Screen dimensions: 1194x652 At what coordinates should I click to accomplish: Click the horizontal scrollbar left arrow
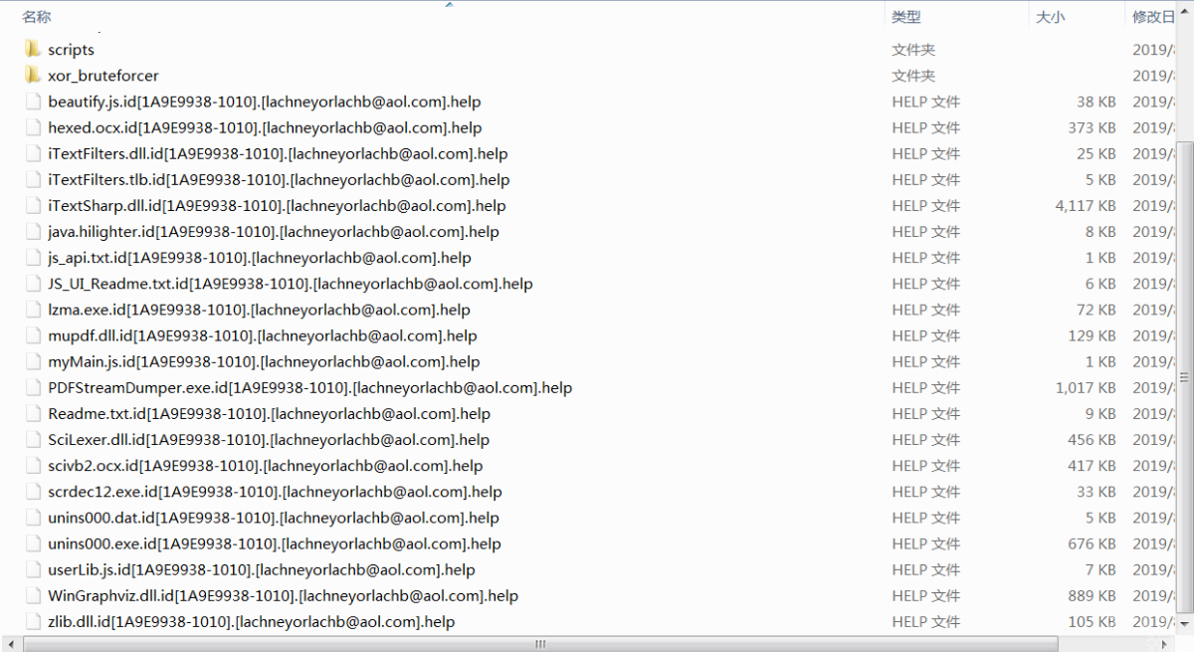(10, 644)
